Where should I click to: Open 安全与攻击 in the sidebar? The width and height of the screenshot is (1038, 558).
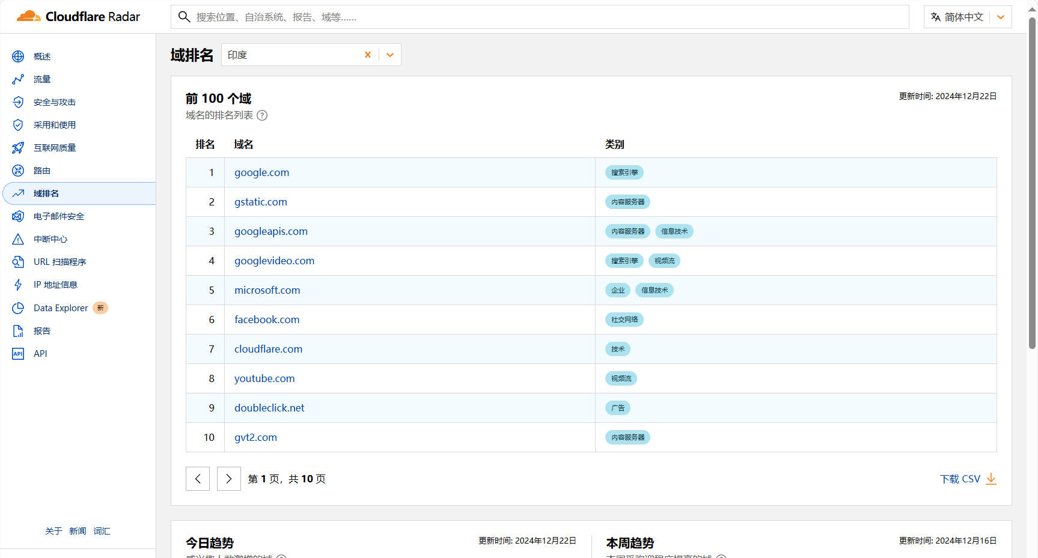pyautogui.click(x=55, y=102)
